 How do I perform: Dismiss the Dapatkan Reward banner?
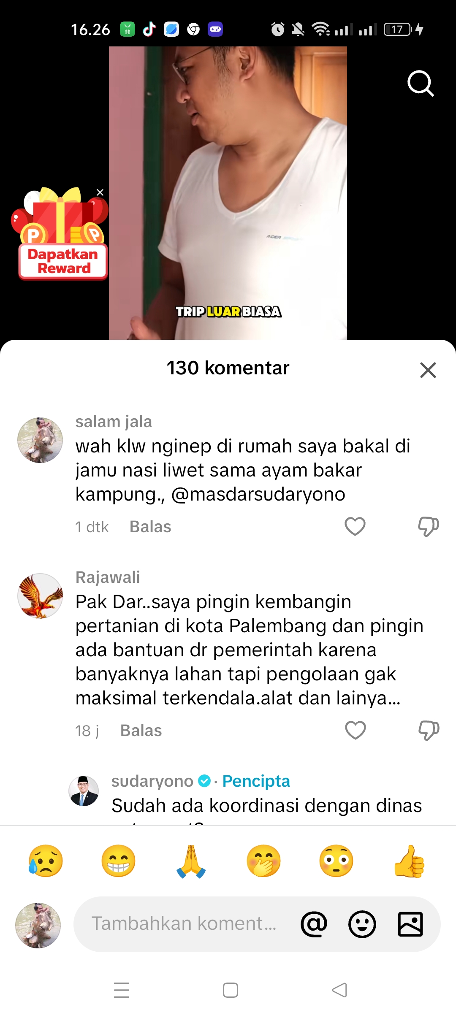pos(100,192)
